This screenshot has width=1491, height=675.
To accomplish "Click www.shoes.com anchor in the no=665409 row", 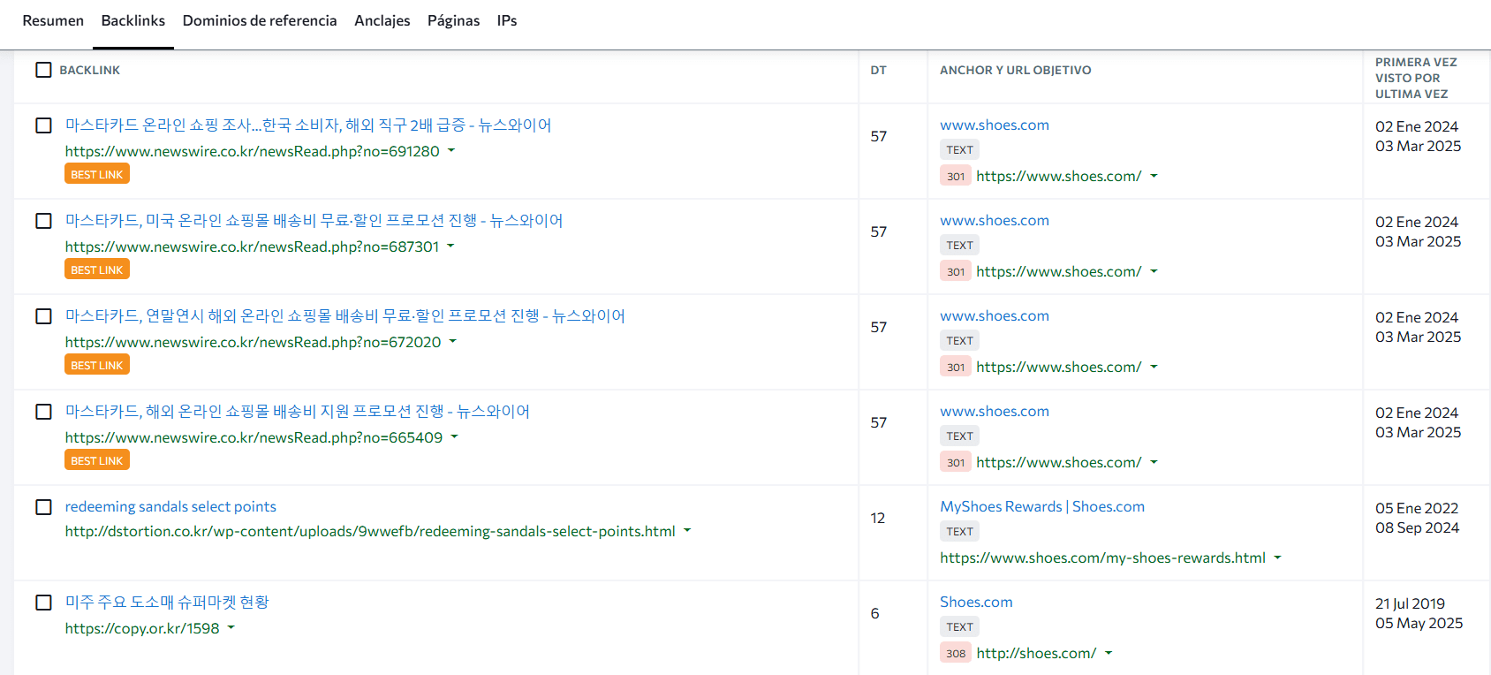I will (995, 412).
